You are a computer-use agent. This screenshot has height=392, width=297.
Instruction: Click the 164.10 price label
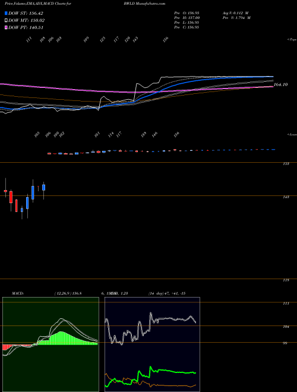coord(280,85)
